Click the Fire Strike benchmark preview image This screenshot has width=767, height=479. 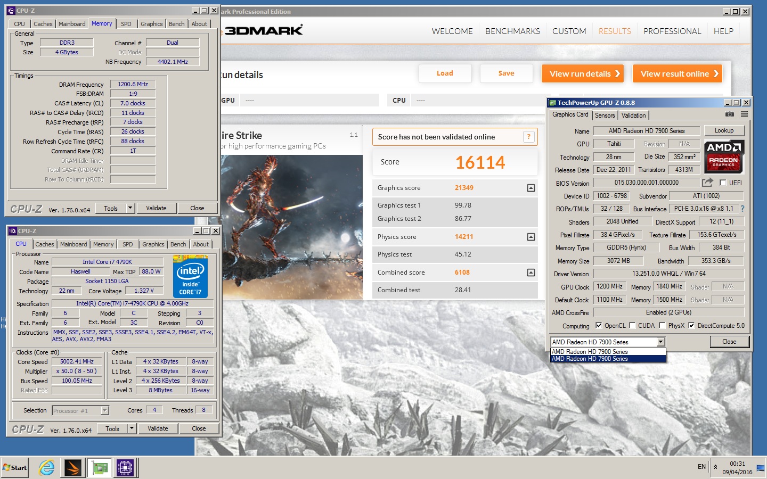(x=291, y=227)
